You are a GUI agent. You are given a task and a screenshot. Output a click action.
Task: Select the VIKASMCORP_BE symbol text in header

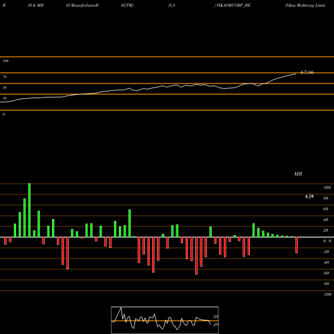click(233, 5)
